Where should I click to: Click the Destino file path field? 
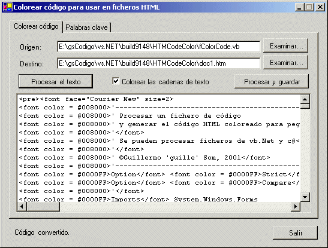click(158, 63)
